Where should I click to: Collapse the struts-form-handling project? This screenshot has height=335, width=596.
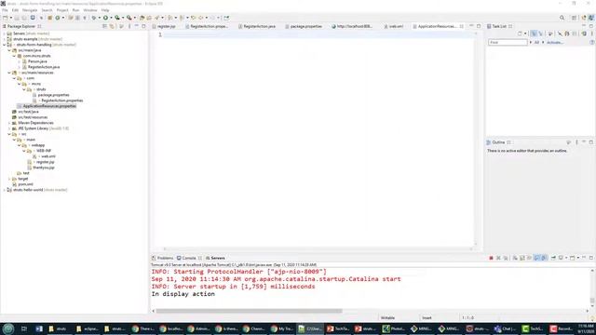[5, 45]
